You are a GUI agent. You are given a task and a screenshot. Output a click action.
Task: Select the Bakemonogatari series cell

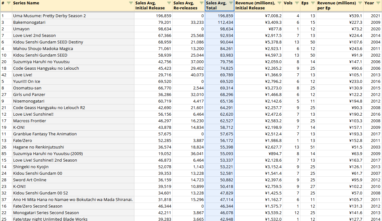pyautogui.click(x=73, y=22)
